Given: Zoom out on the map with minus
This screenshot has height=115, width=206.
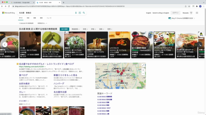Looking at the screenshot, I should click(143, 74).
